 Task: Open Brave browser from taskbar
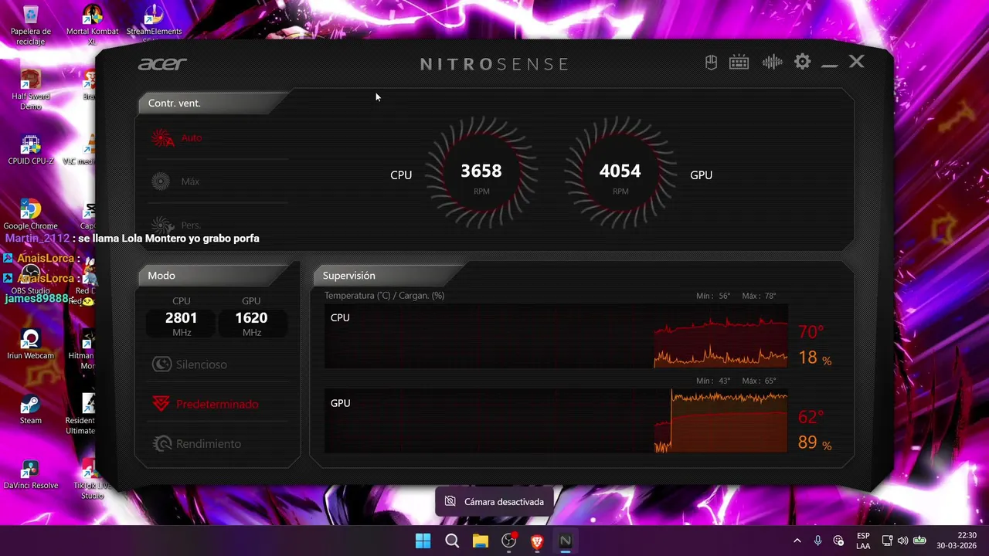pos(537,541)
